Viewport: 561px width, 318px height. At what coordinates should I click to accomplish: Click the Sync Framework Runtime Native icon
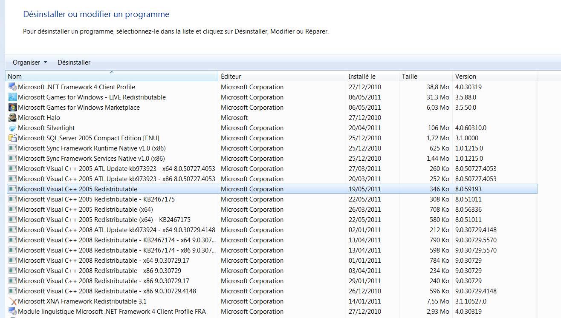(12, 148)
